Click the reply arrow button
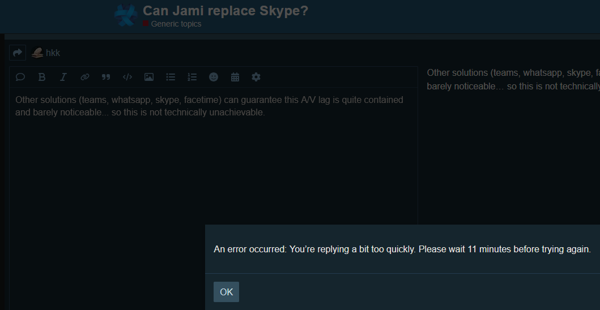Screen dimensions: 600x310 [18, 53]
